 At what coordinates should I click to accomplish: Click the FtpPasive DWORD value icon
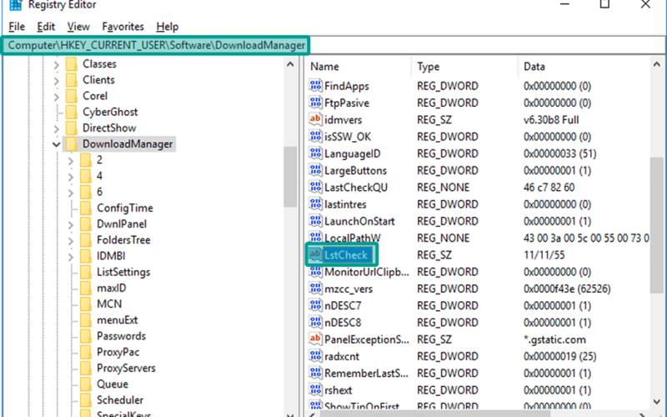click(315, 103)
